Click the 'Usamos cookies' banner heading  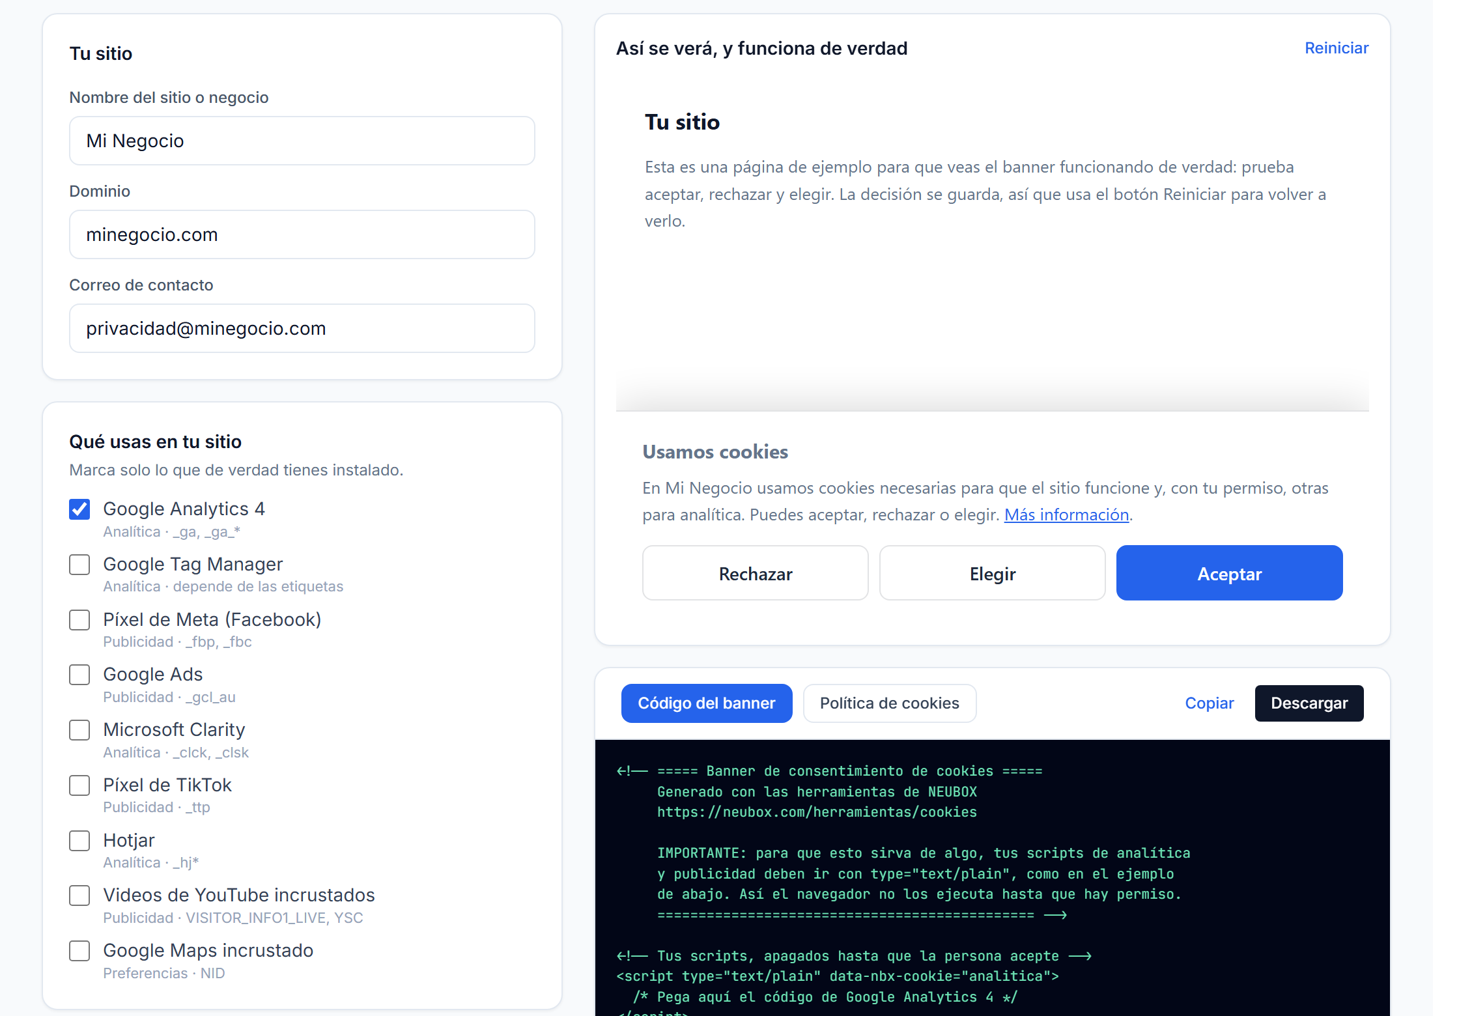[x=715, y=452]
